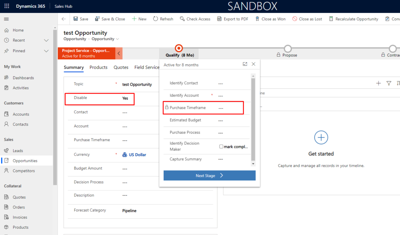Create a New opportunity record
This screenshot has height=235, width=400.
139,19
